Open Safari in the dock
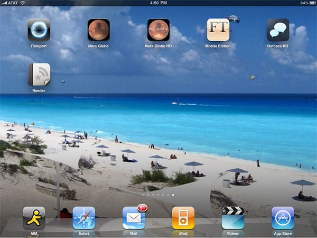The image size is (317, 238). (83, 217)
